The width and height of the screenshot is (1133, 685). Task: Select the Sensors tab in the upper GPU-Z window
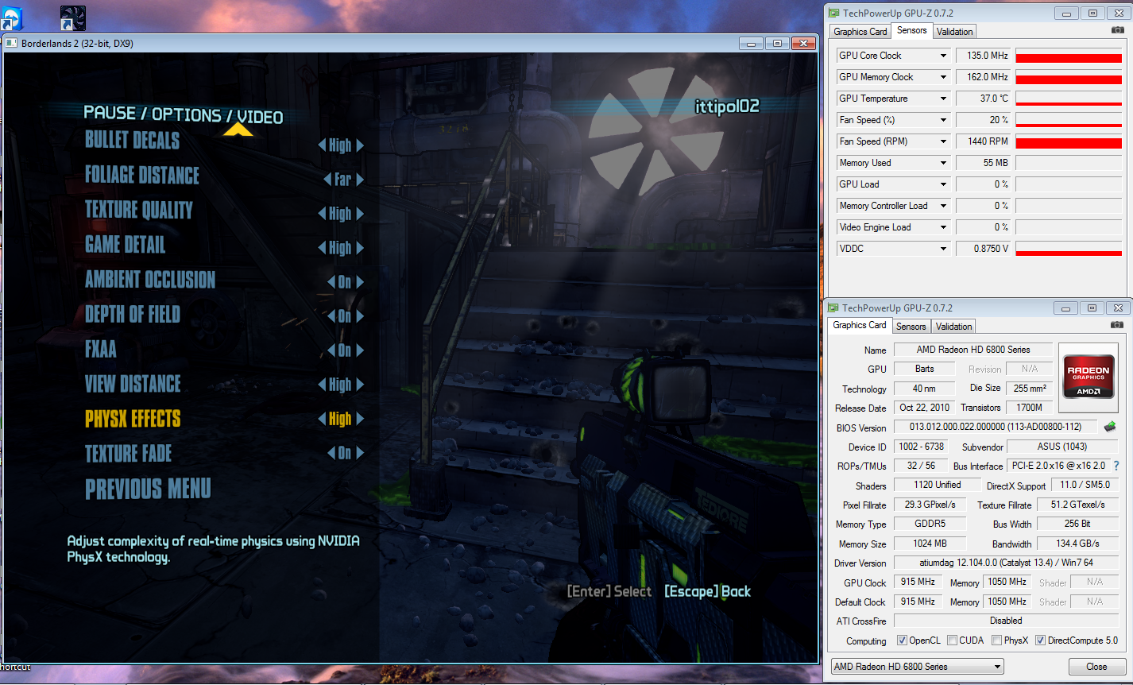tap(911, 30)
